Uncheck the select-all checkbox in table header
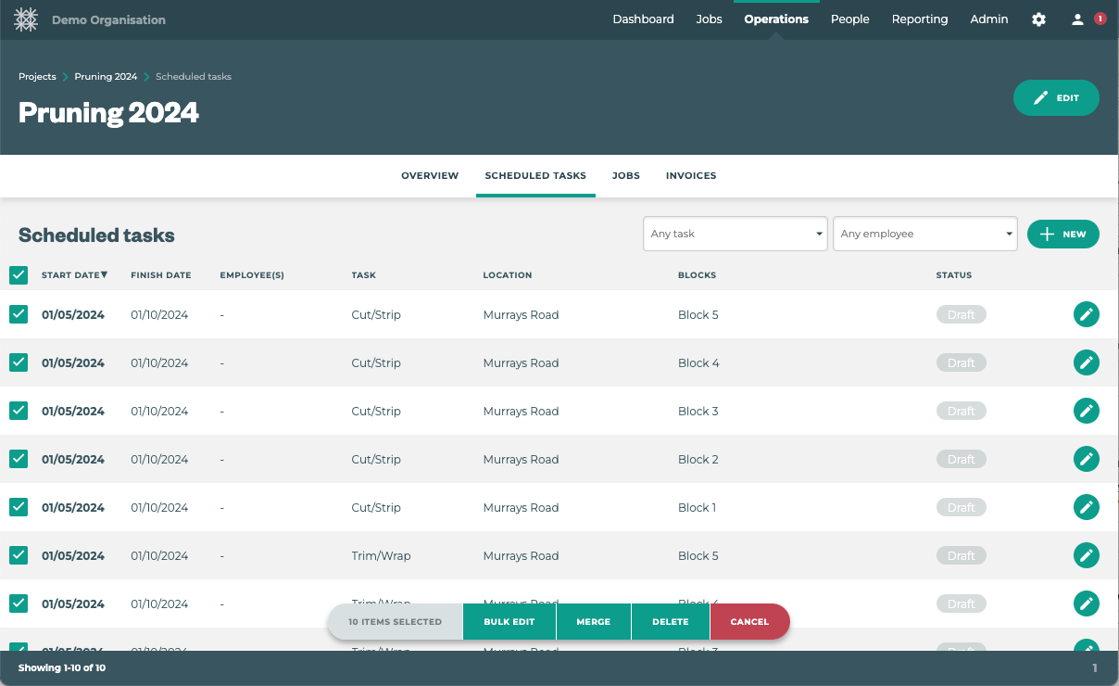Image resolution: width=1119 pixels, height=686 pixels. (x=19, y=275)
